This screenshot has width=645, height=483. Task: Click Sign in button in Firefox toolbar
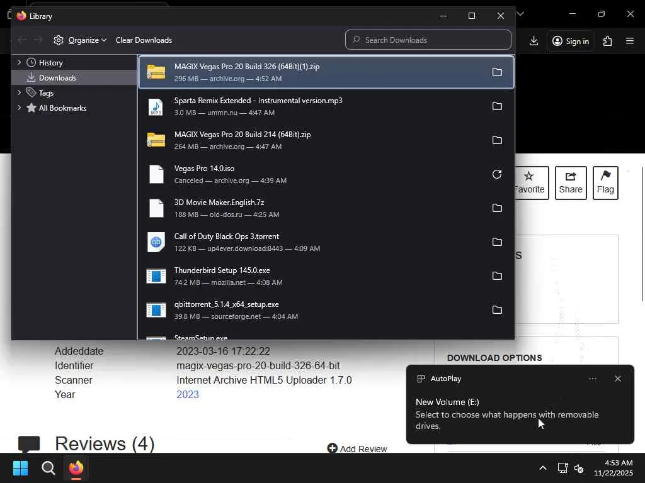coord(571,41)
